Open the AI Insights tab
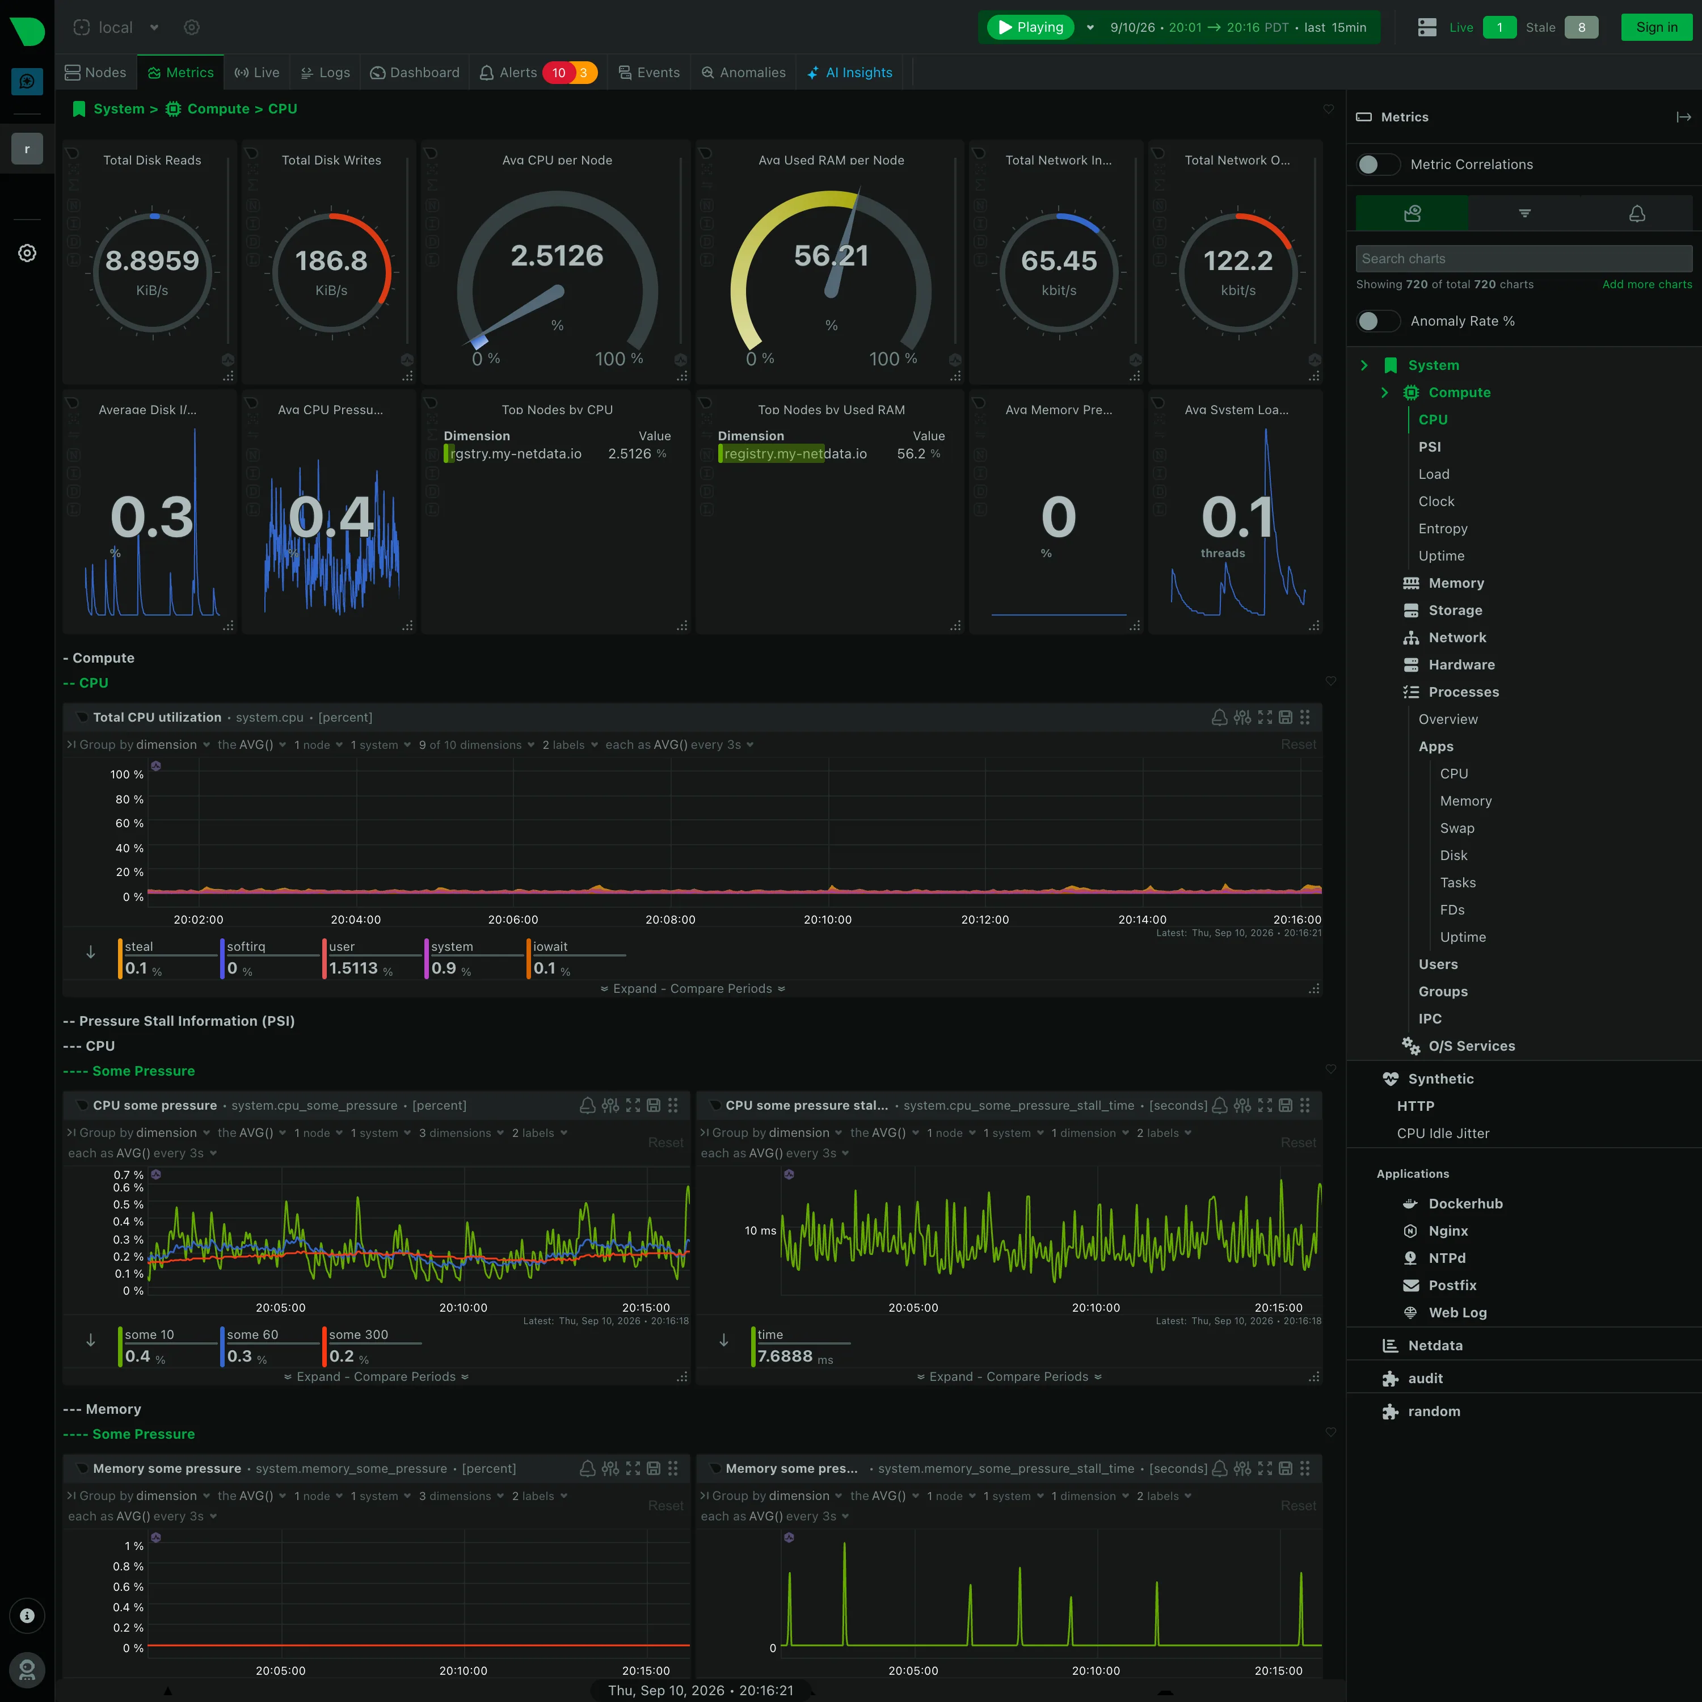Image resolution: width=1702 pixels, height=1702 pixels. (x=850, y=72)
